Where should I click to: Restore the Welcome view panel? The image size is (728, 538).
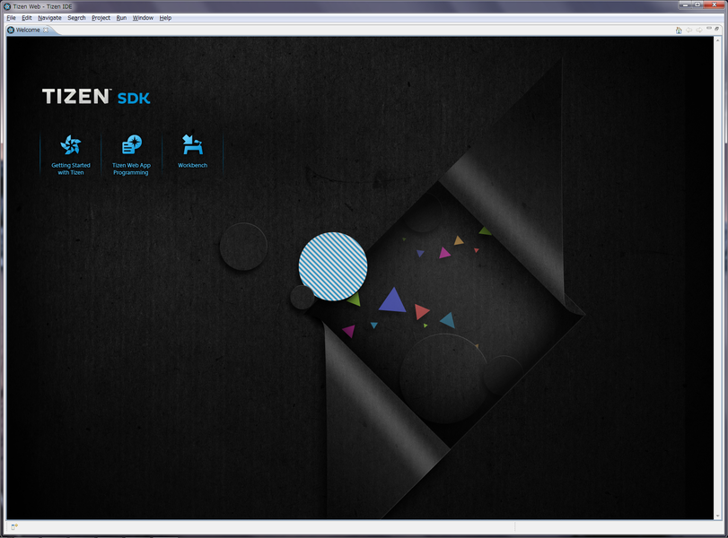click(717, 29)
